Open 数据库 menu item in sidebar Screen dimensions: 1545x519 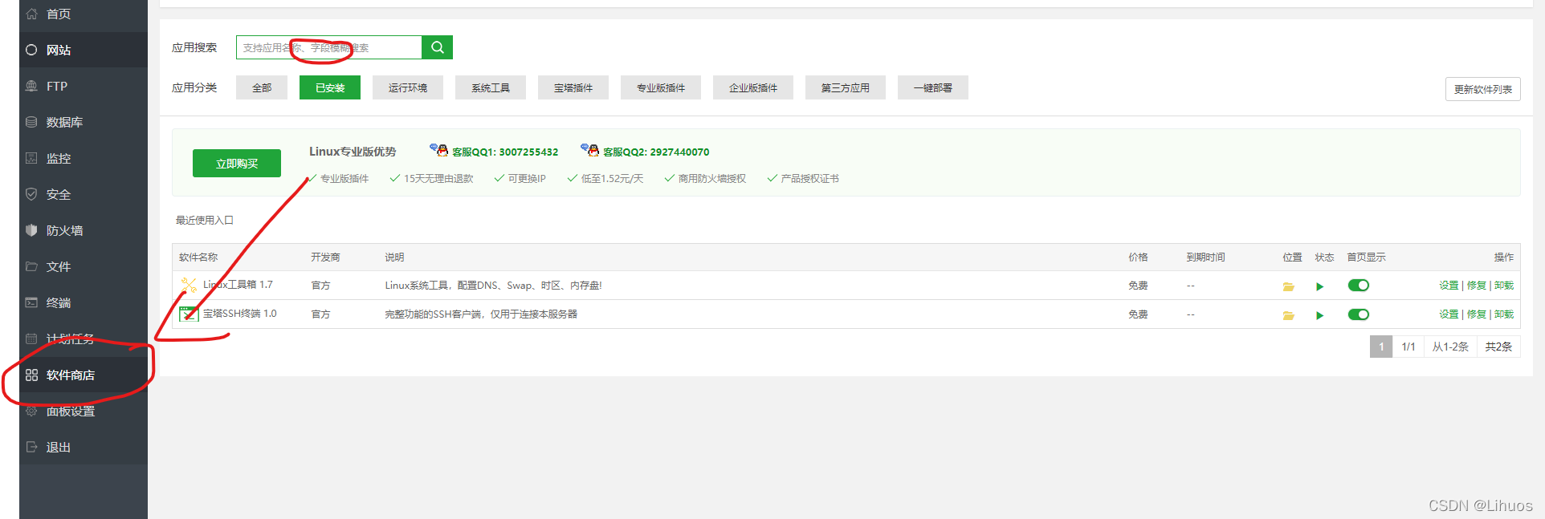[84, 122]
